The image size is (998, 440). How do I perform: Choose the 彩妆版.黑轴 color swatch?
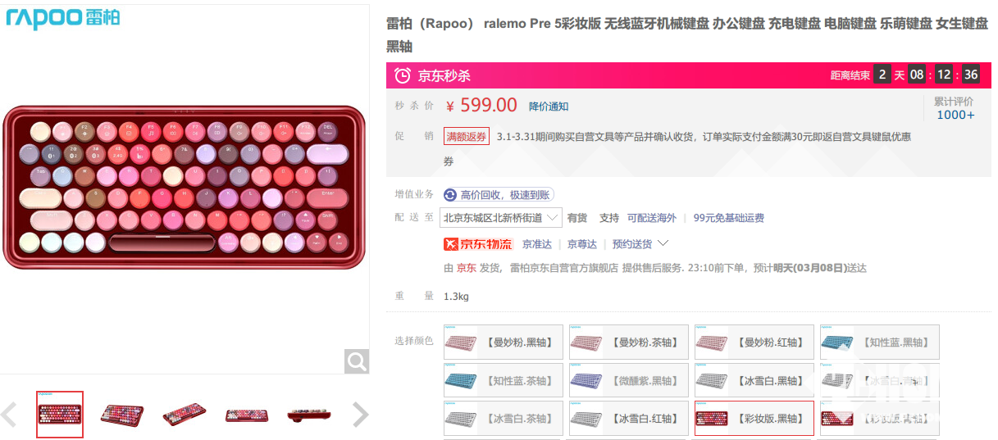click(x=753, y=418)
